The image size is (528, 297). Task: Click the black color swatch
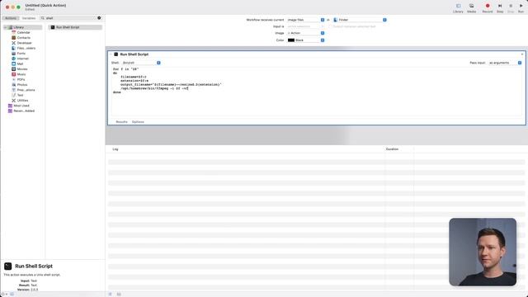click(291, 40)
